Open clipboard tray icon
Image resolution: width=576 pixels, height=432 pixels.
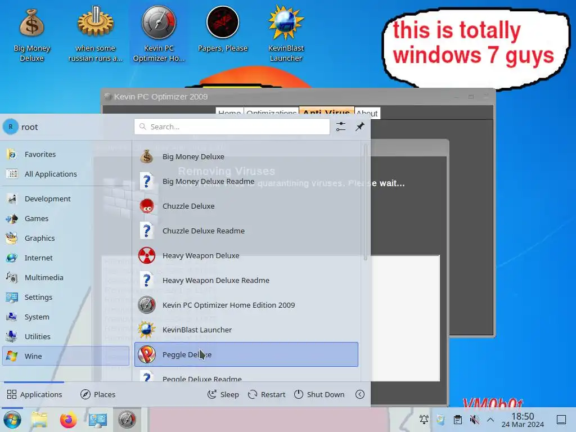point(458,420)
